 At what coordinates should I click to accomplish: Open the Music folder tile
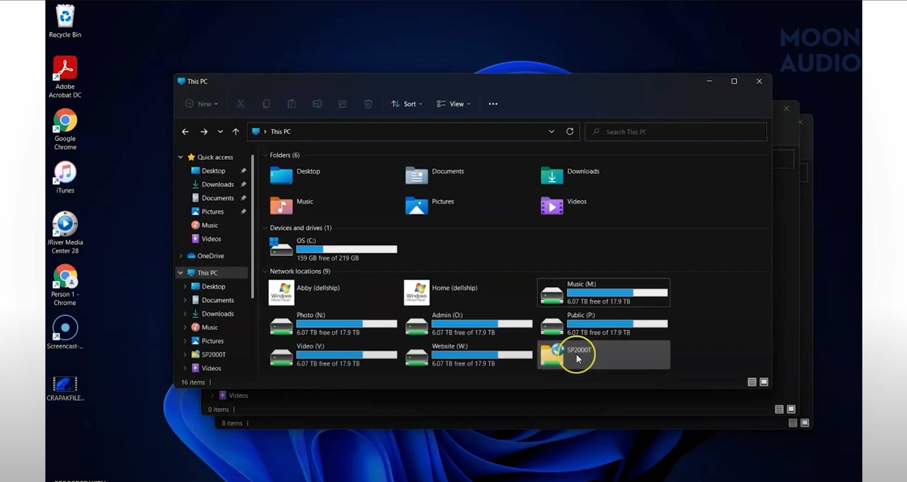tap(292, 205)
